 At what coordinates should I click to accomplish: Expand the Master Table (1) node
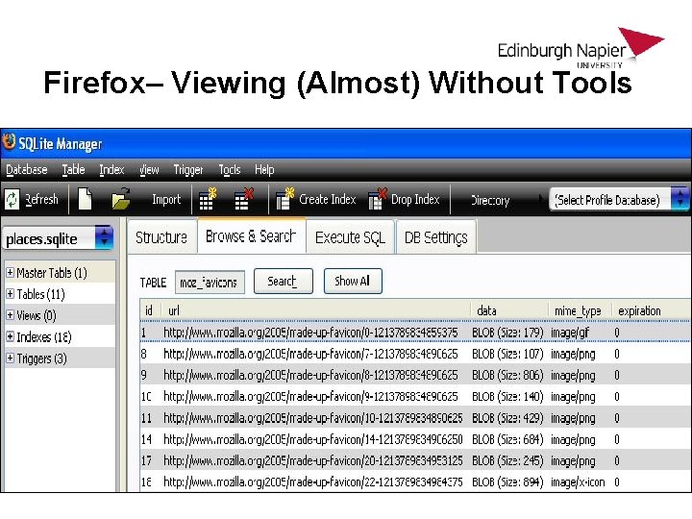[10, 272]
